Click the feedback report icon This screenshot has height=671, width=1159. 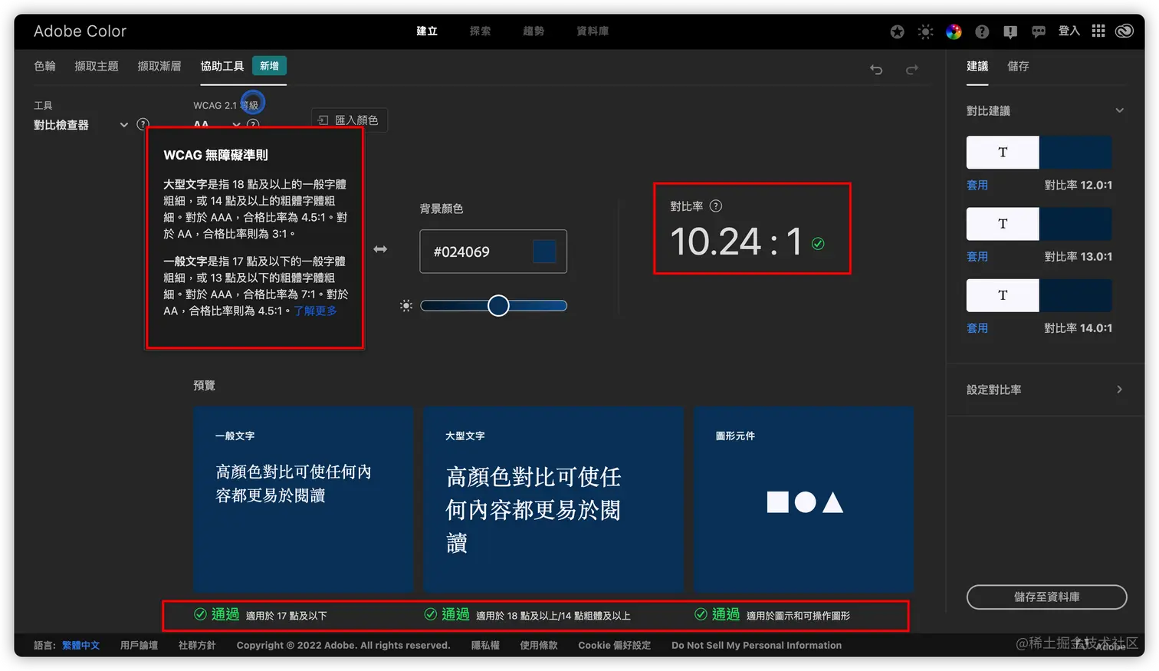1010,31
